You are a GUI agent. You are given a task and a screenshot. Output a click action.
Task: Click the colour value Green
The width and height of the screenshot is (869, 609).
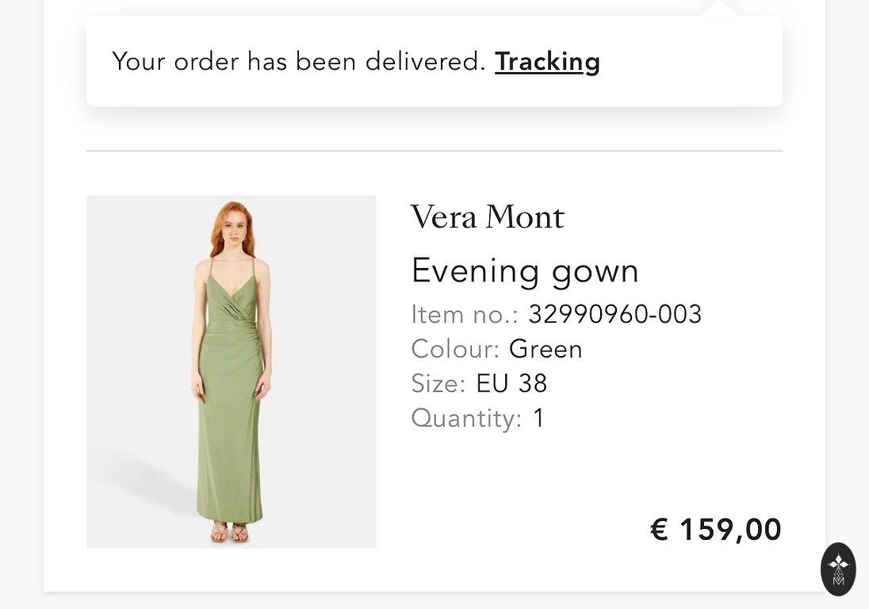(x=546, y=349)
